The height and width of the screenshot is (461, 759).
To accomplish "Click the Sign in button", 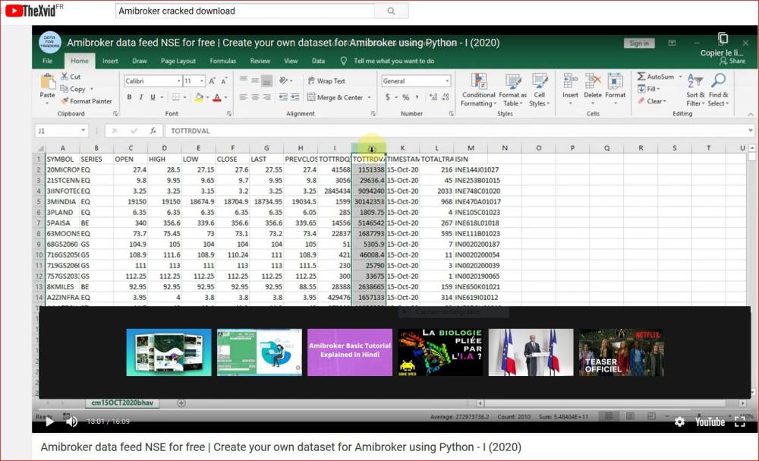I will point(639,43).
